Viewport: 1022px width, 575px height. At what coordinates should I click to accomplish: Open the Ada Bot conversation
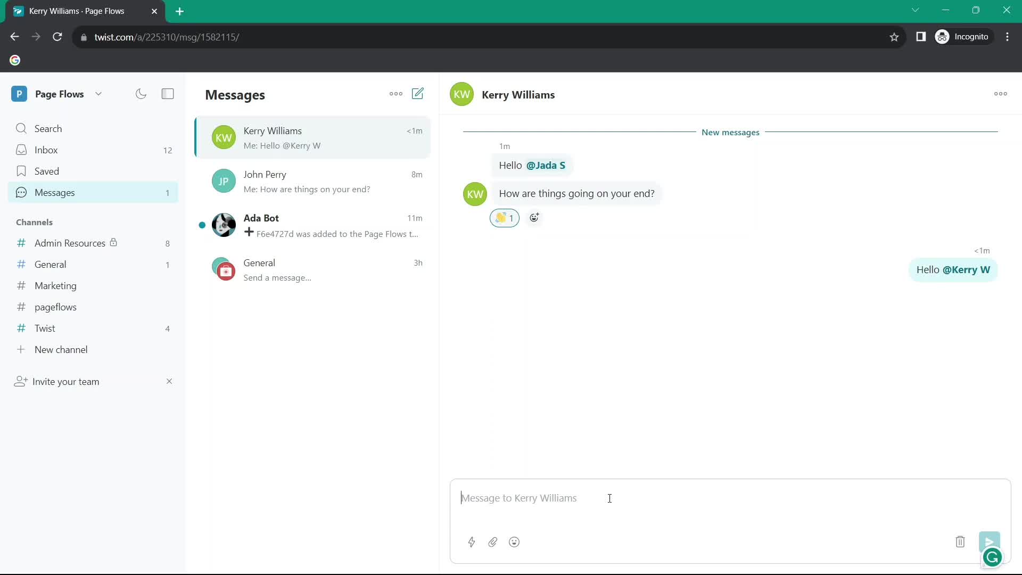coord(312,226)
